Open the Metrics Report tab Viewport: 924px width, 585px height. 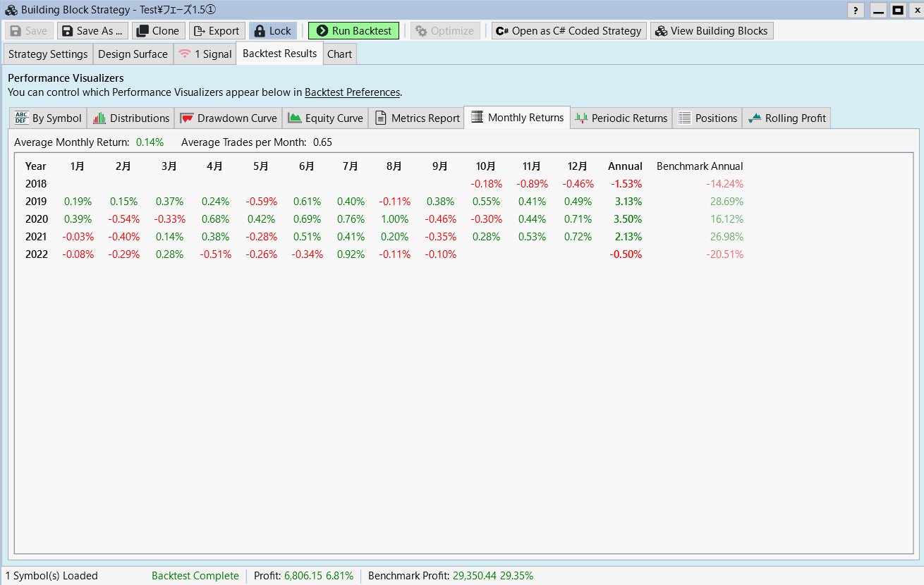pyautogui.click(x=416, y=118)
